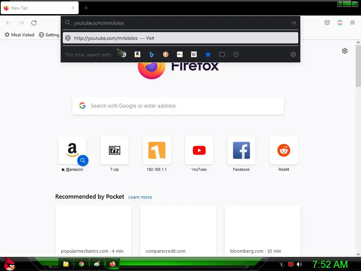Close the New Tab tab
This screenshot has width=361, height=271.
73,8
